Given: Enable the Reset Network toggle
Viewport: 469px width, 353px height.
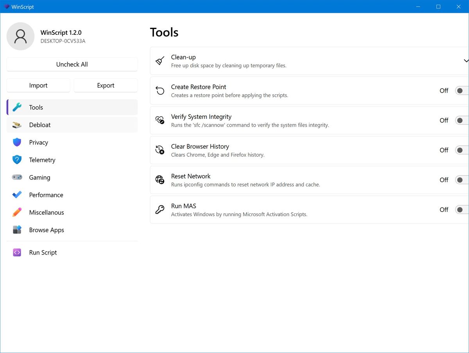Looking at the screenshot, I should 462,180.
